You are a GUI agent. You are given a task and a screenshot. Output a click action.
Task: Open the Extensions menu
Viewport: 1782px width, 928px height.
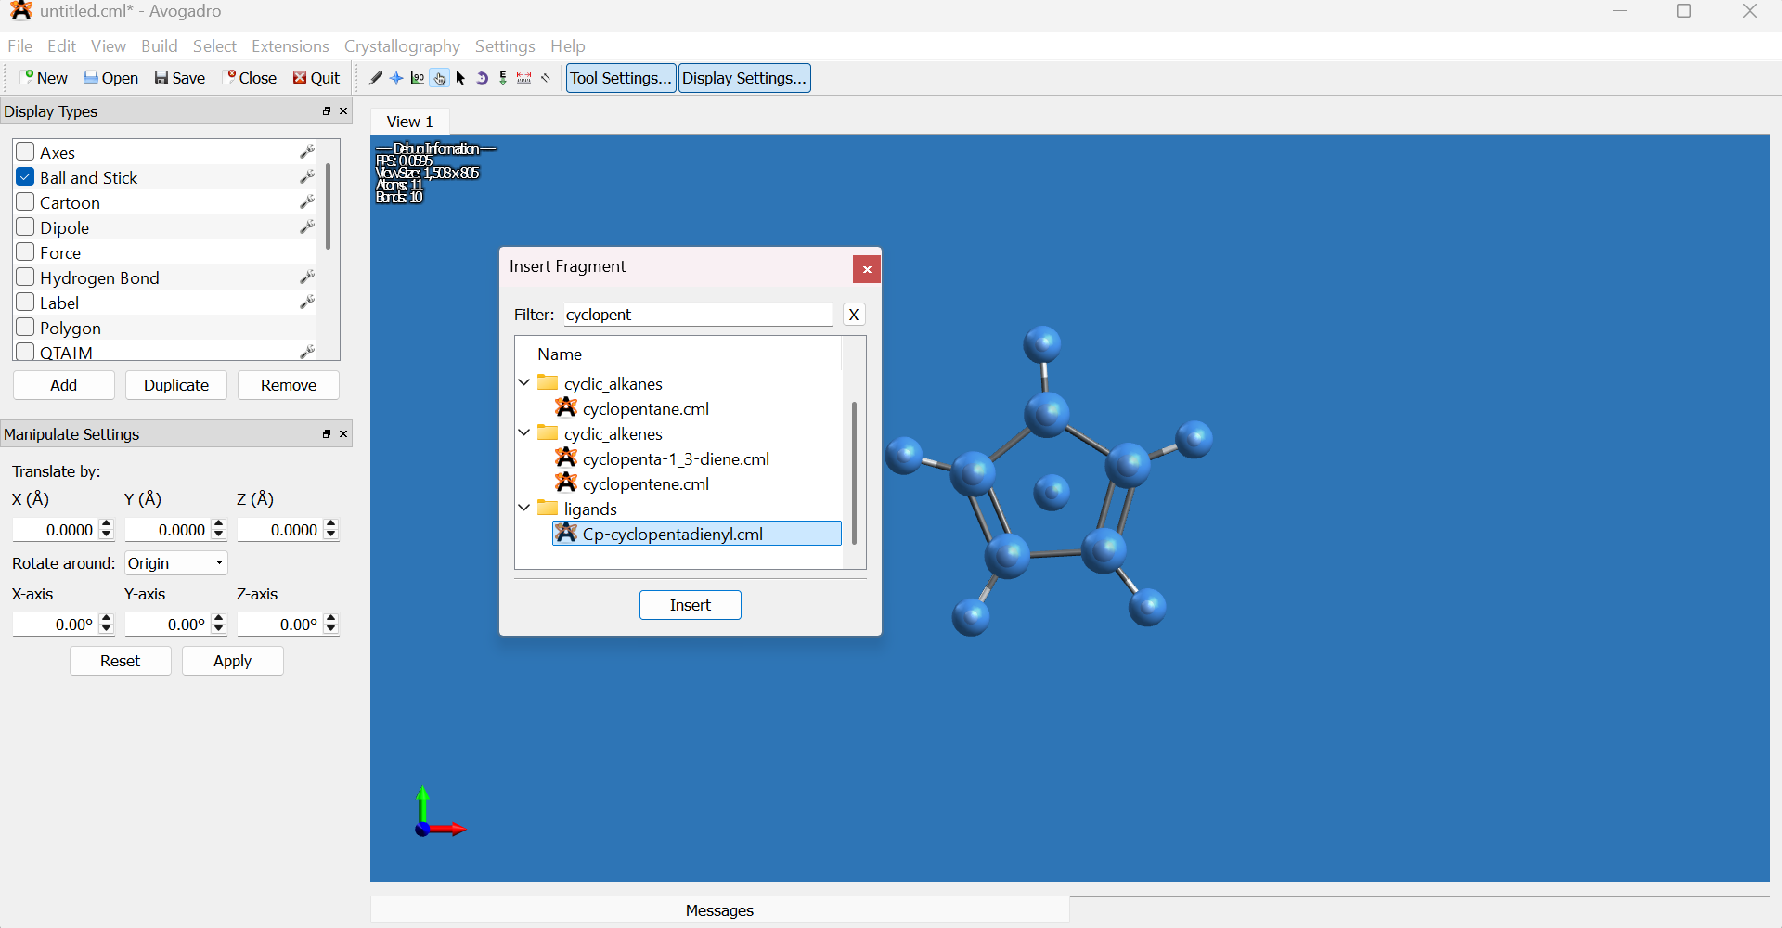click(x=290, y=46)
